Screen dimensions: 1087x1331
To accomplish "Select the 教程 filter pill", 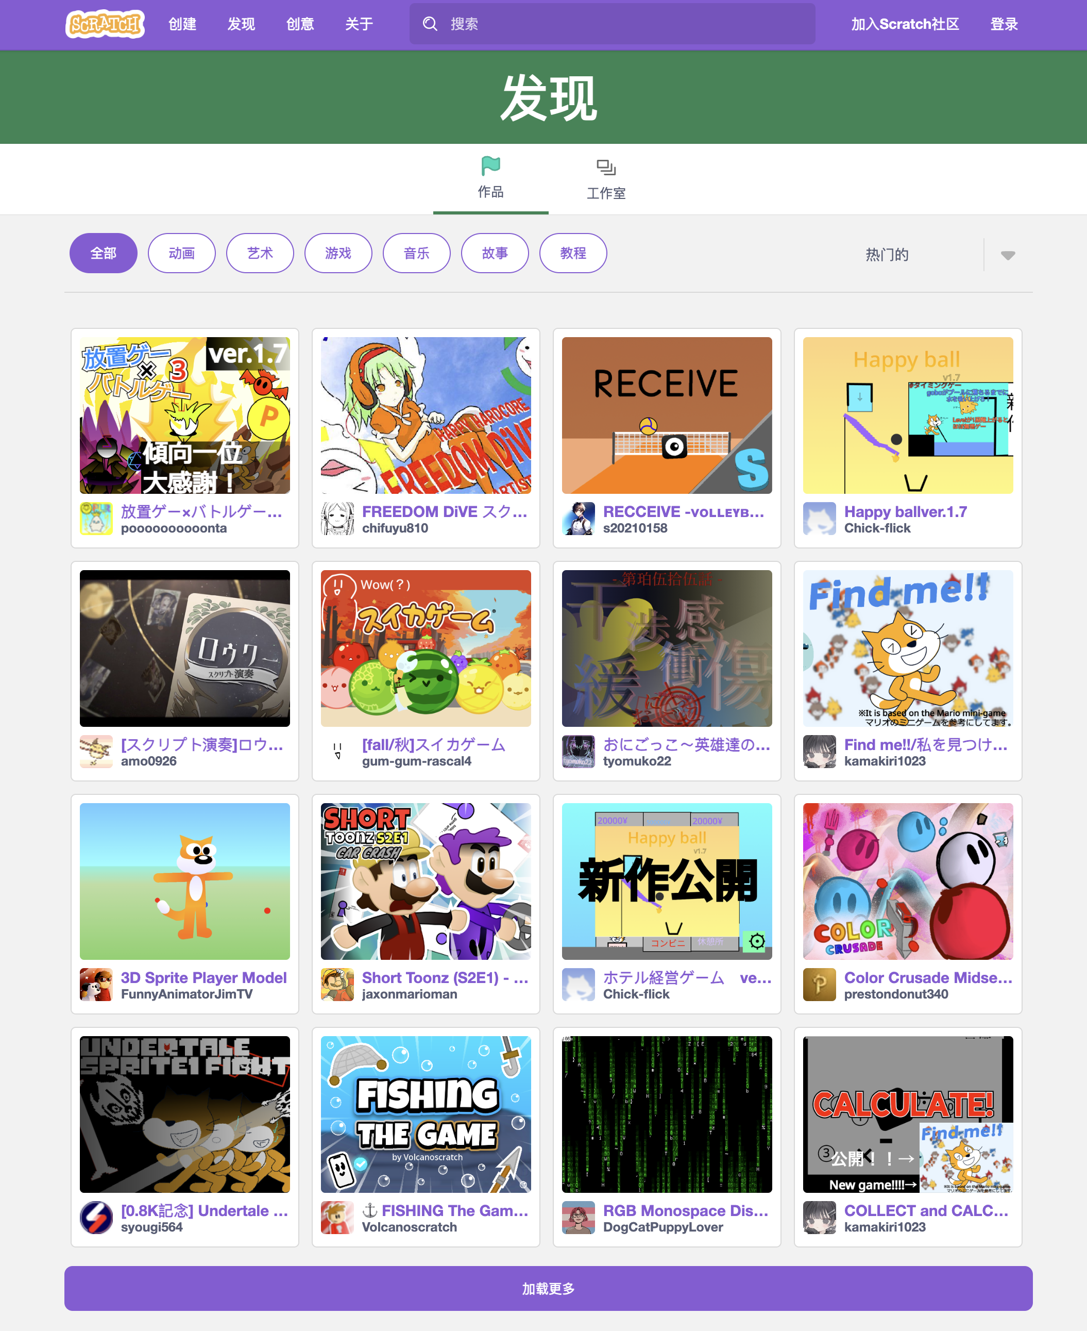I will [x=573, y=253].
